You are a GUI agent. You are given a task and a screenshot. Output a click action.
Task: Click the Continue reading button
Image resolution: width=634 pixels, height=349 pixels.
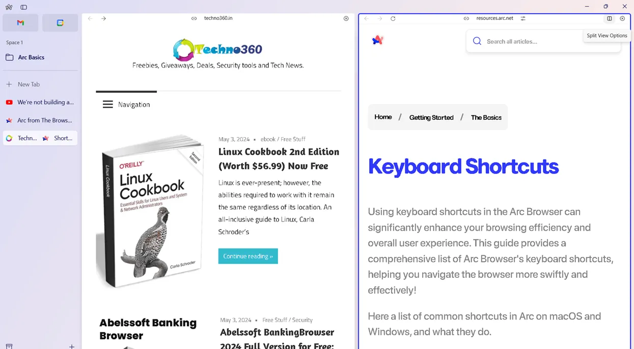248,256
